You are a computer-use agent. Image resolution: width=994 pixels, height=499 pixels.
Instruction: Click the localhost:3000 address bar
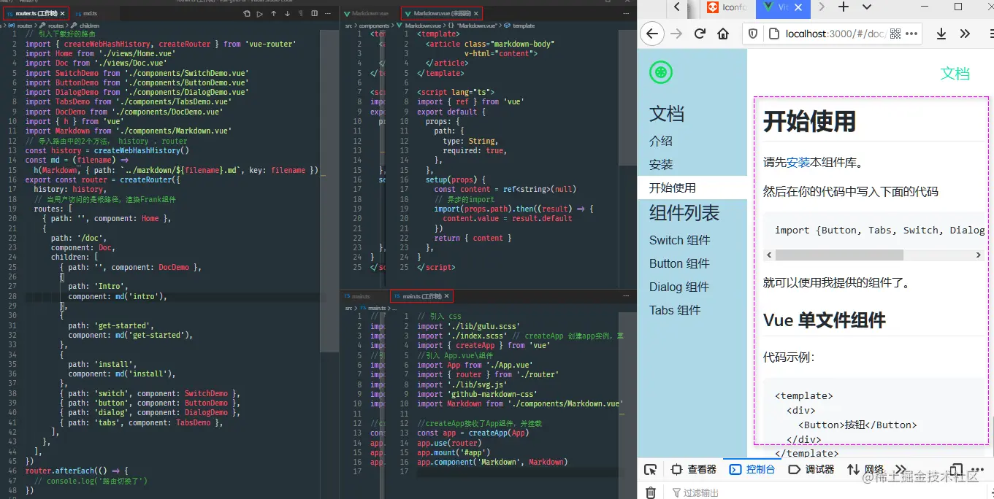pos(833,34)
